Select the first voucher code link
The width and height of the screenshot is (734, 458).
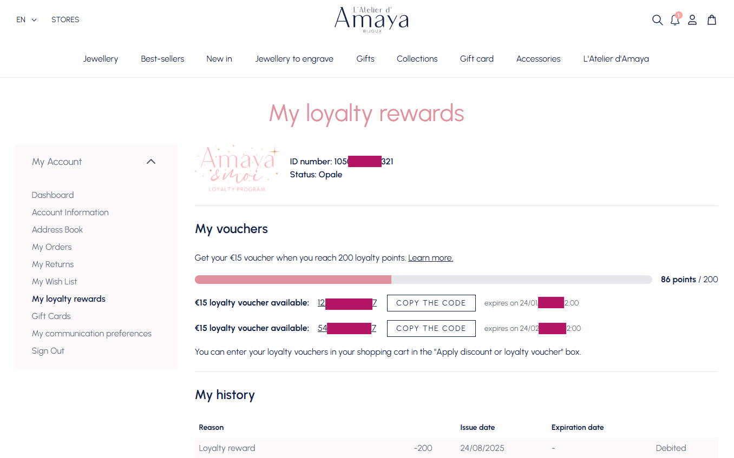pos(347,303)
